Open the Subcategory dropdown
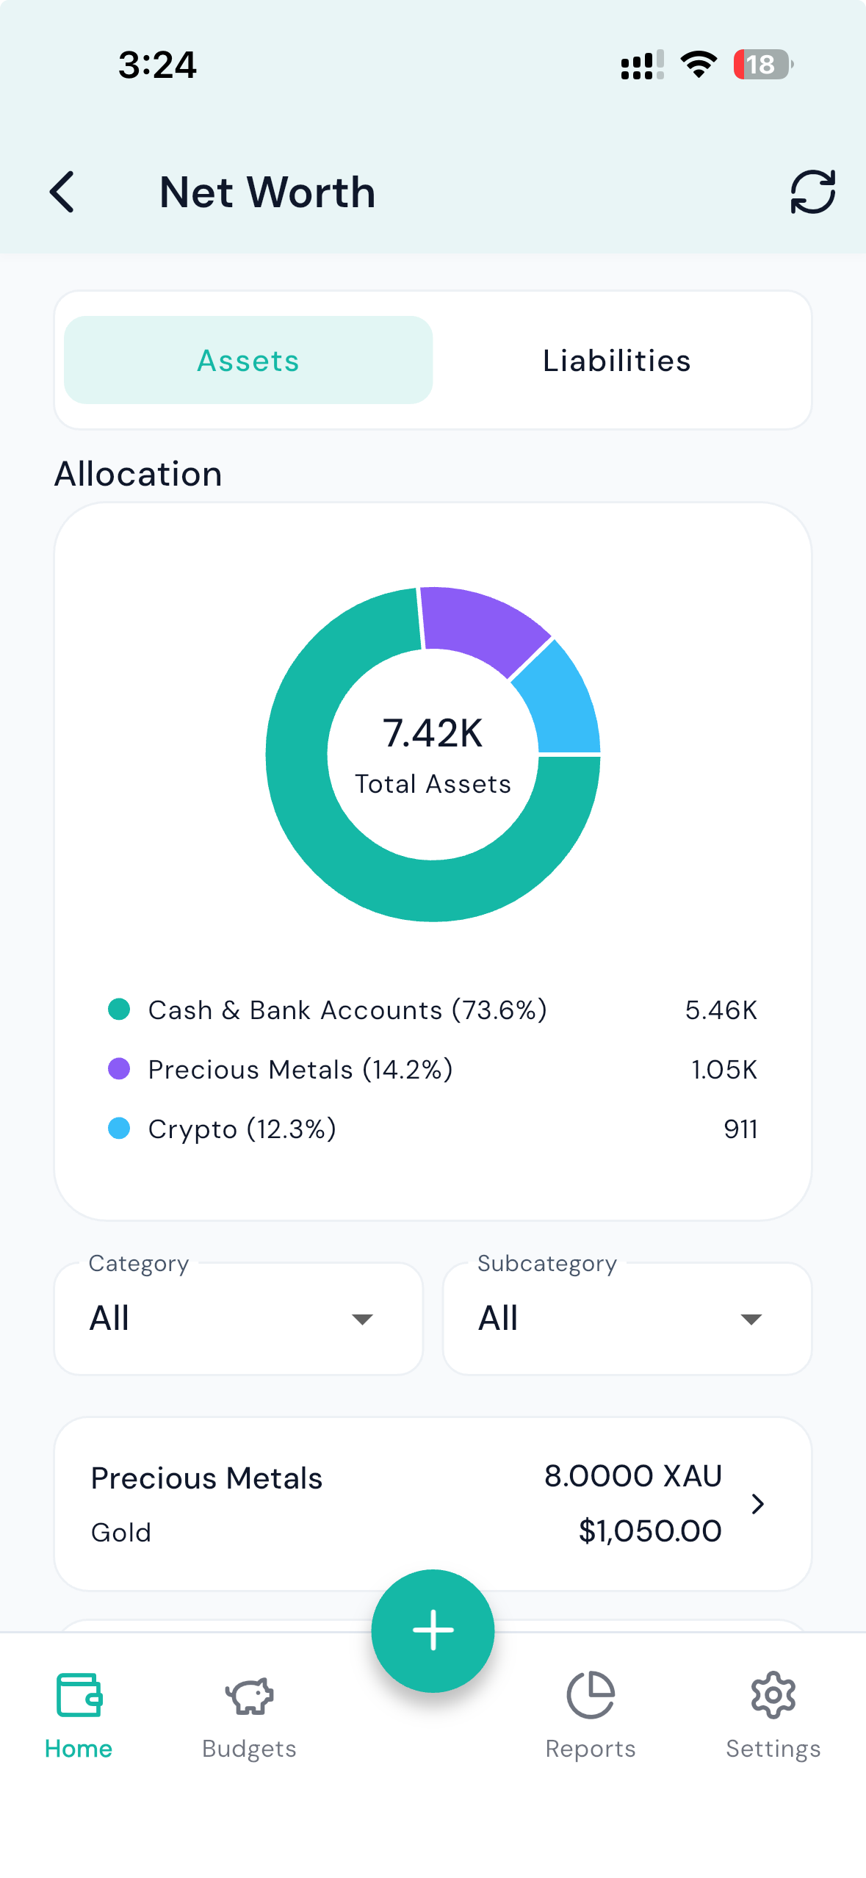The image size is (866, 1878). tap(627, 1319)
